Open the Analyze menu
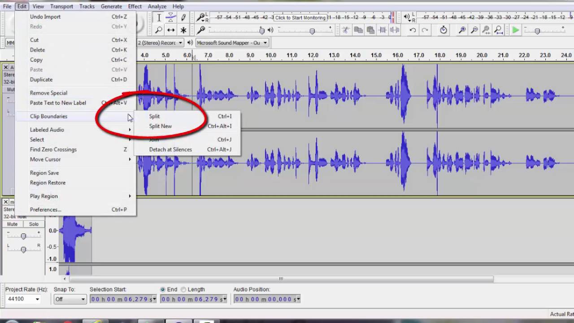Screen dimensions: 574x323 (x=157, y=6)
